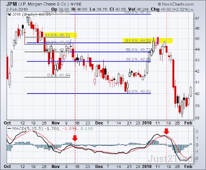
Task: Click the 43 price axis label
Action: point(197,60)
